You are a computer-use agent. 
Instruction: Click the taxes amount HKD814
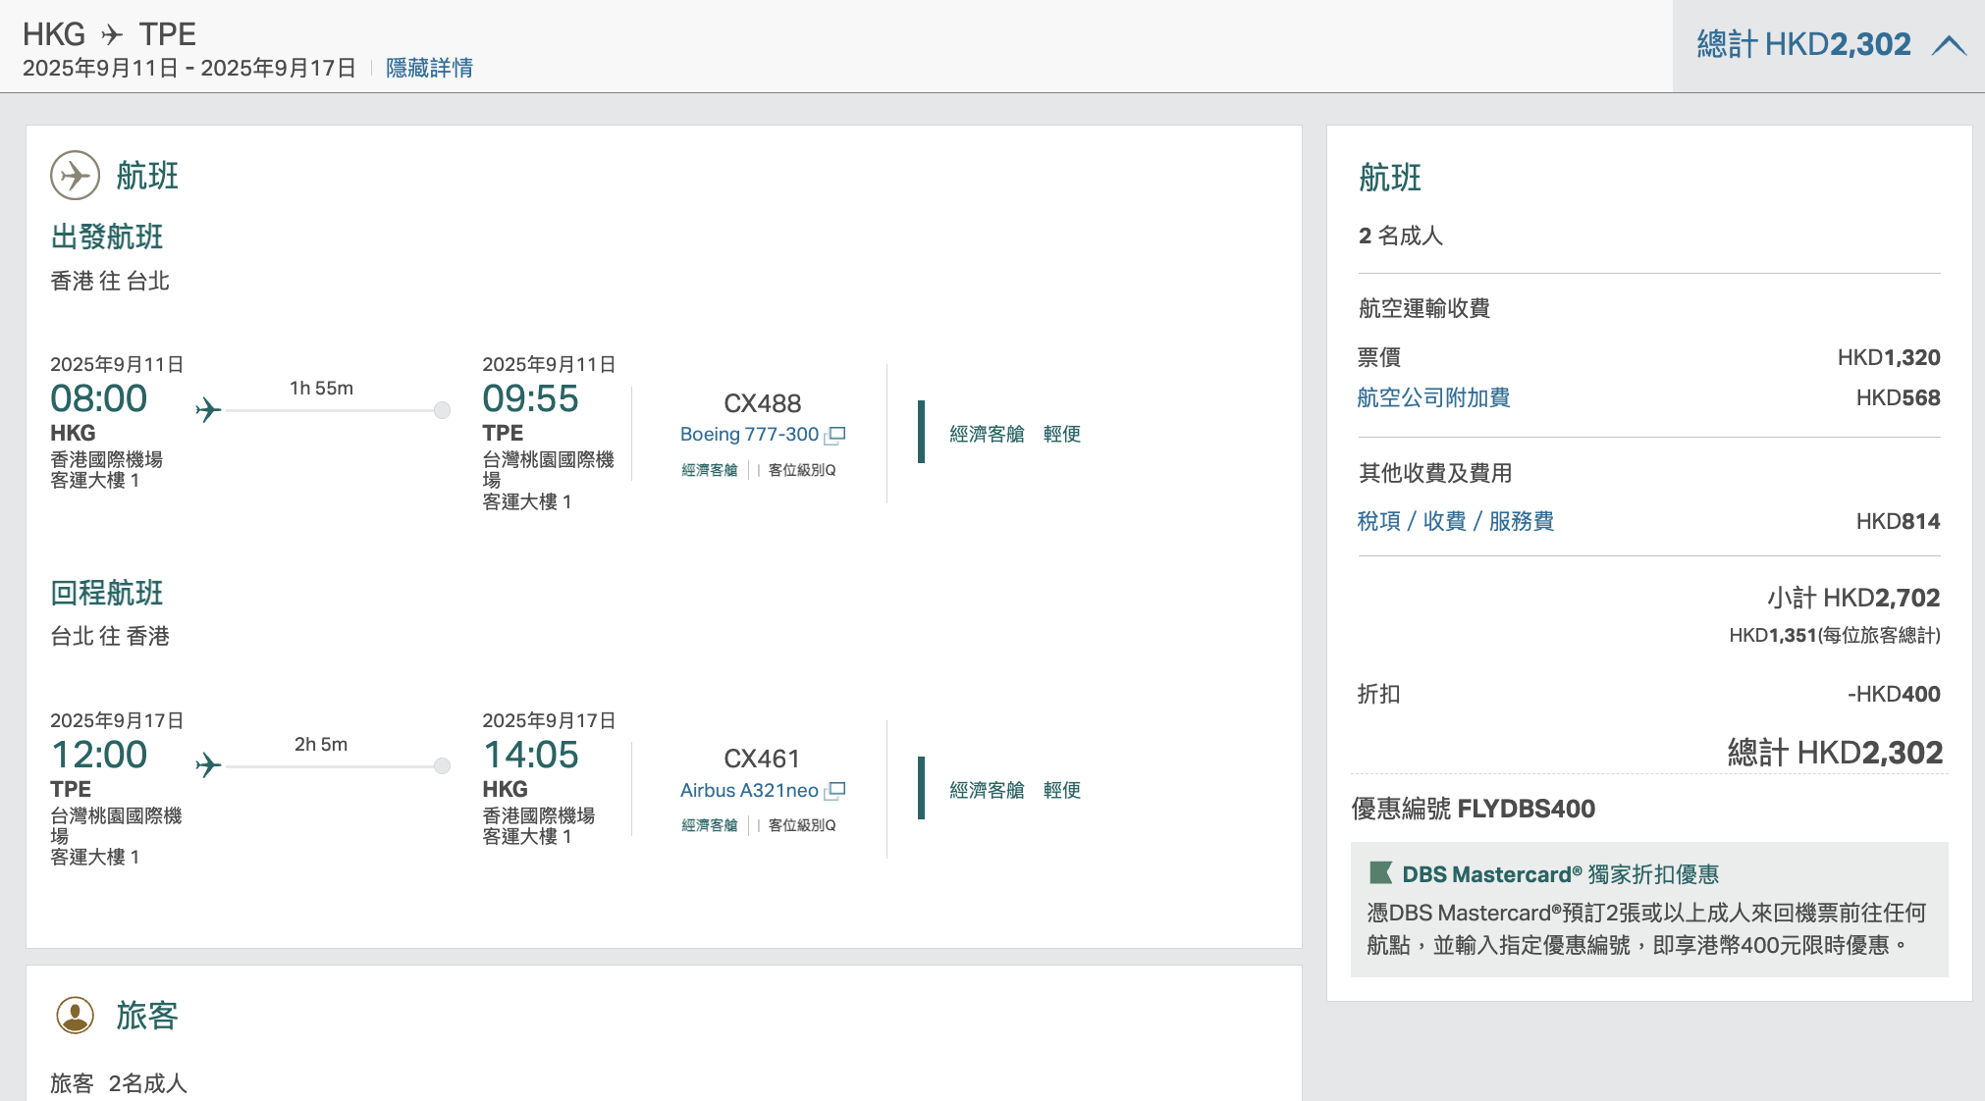pos(1898,521)
